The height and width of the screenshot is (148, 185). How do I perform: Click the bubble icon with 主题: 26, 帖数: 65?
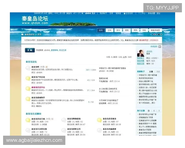(x=99, y=130)
